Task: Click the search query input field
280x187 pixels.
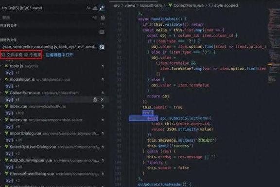Action: 43,8
